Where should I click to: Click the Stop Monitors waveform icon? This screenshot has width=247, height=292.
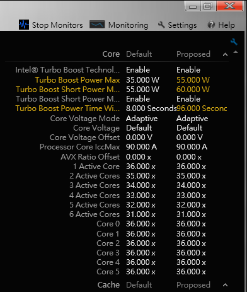pyautogui.click(x=24, y=25)
